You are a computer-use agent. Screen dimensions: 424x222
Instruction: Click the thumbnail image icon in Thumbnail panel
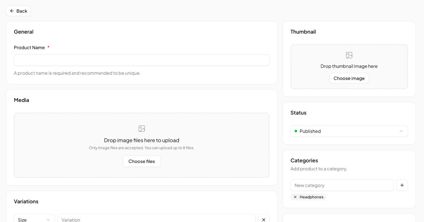click(349, 55)
